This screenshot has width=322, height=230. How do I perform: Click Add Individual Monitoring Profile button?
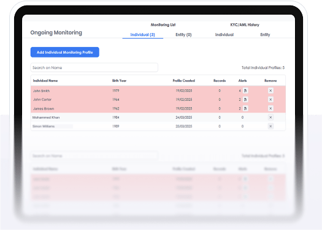pyautogui.click(x=65, y=52)
